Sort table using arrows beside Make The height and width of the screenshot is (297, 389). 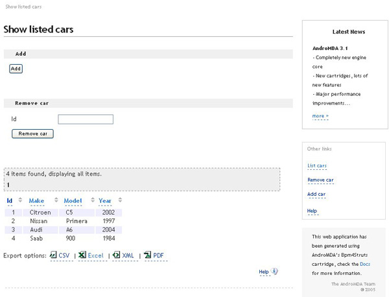pyautogui.click(x=56, y=200)
